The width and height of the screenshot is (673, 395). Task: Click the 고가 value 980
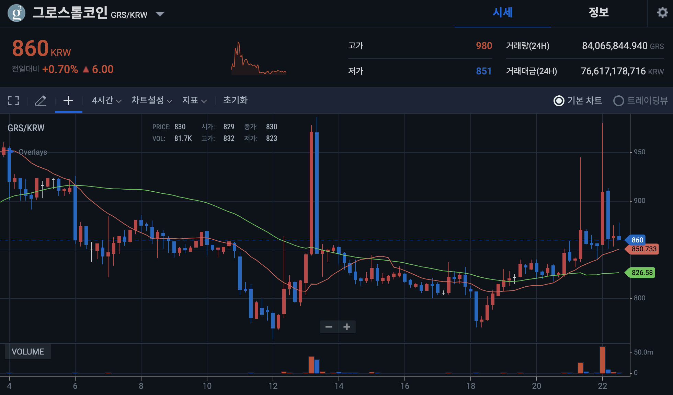(484, 46)
